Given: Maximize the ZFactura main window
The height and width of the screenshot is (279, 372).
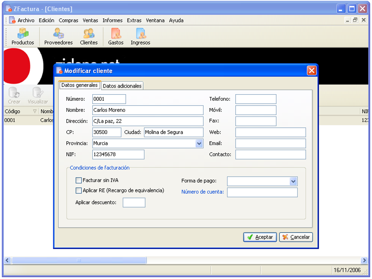Looking at the screenshot, I should [x=352, y=9].
